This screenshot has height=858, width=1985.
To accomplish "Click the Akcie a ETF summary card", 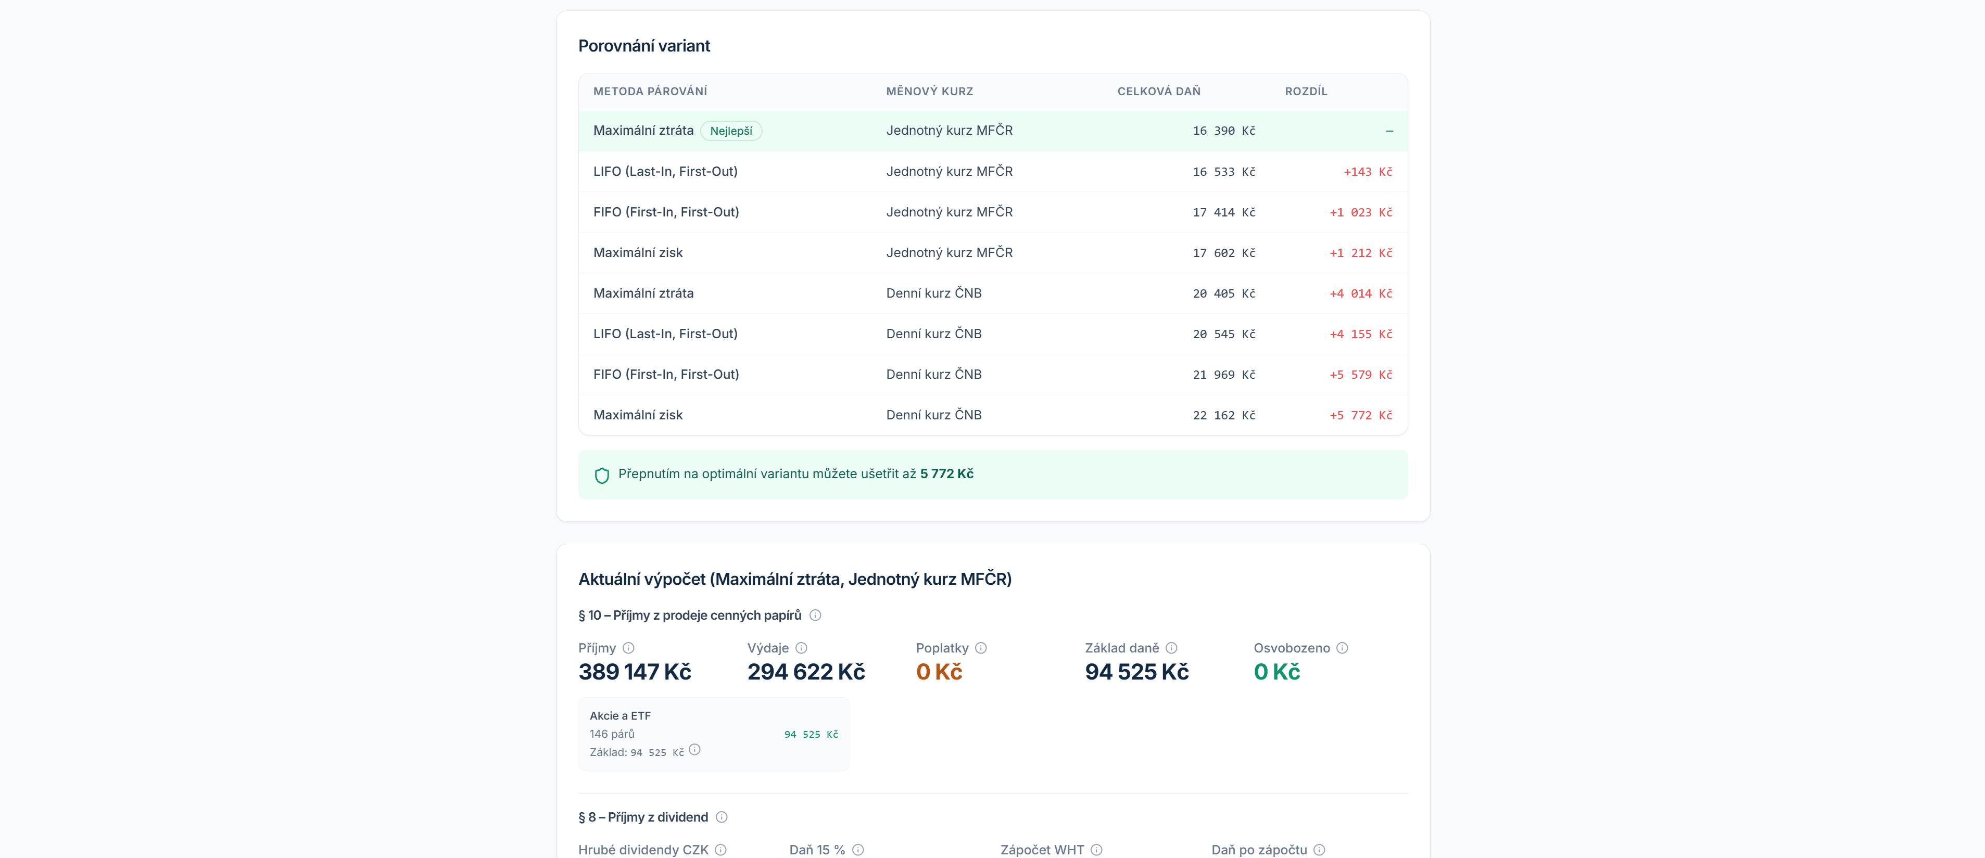I will click(714, 733).
